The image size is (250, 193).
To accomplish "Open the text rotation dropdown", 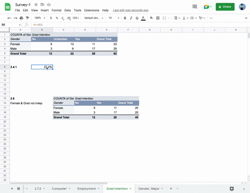I will (202, 18).
